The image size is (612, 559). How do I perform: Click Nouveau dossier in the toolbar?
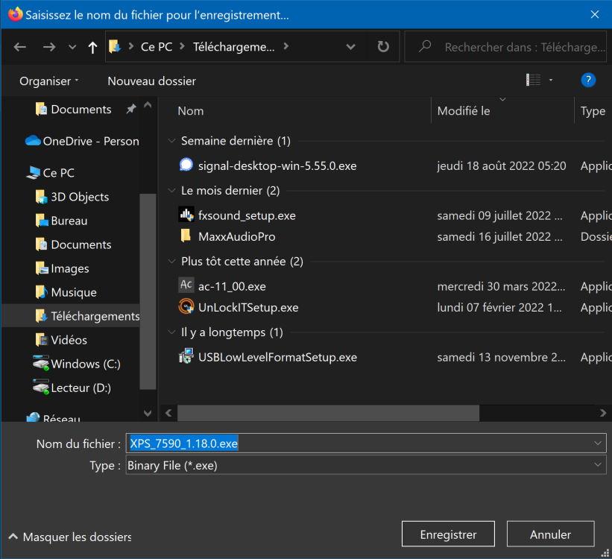point(151,80)
